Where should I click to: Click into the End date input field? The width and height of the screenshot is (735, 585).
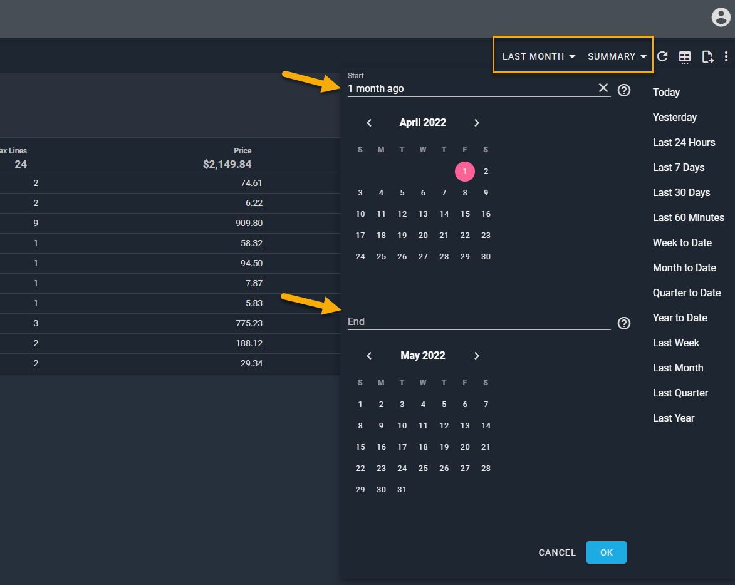click(479, 322)
